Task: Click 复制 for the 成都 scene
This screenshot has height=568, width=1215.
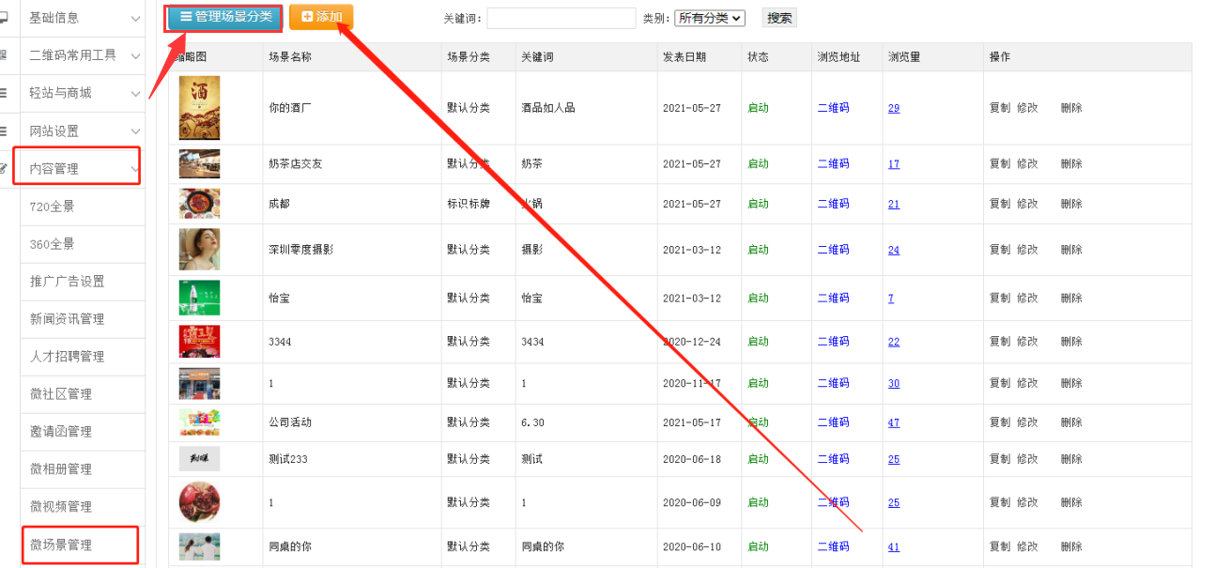Action: click(x=999, y=204)
